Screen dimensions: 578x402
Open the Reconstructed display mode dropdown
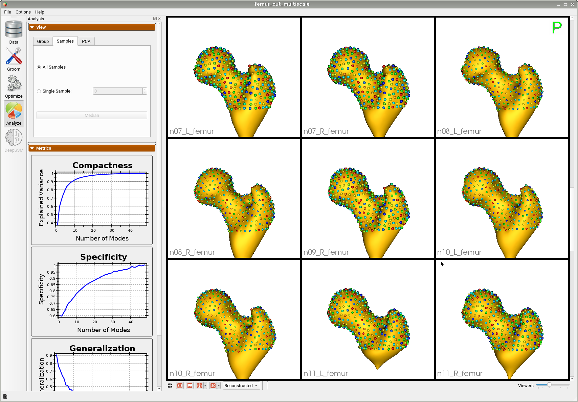[241, 385]
